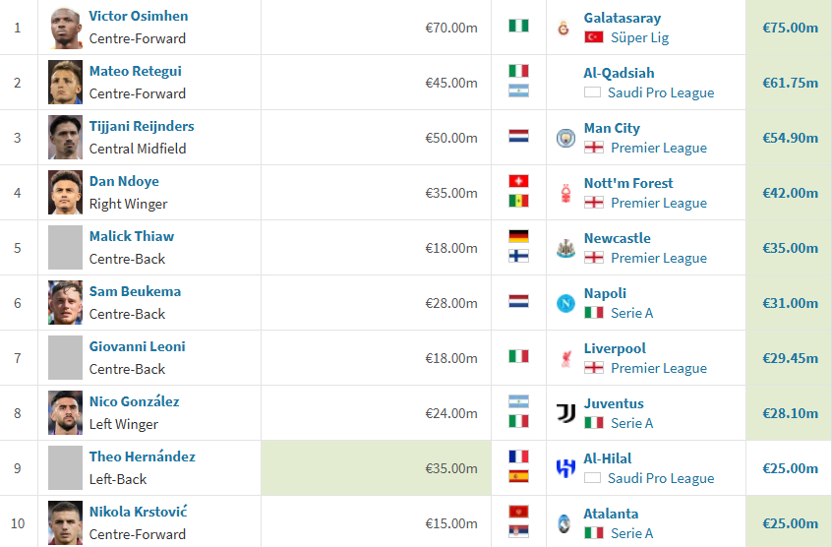Screen dimensions: 832x547
Task: Click the Newcastle club crest icon
Action: tap(565, 248)
